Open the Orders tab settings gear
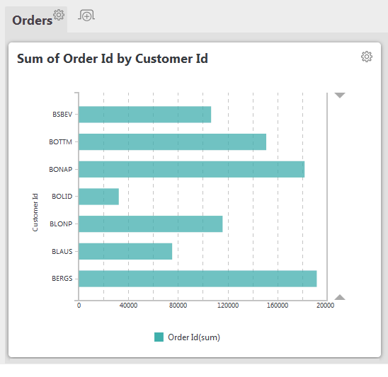388x377 pixels. tap(59, 15)
